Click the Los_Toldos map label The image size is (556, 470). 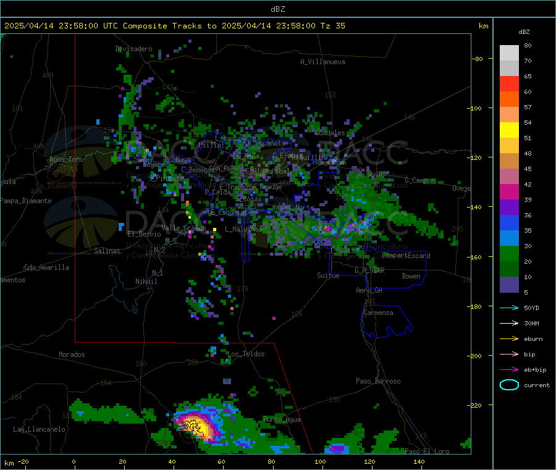246,354
